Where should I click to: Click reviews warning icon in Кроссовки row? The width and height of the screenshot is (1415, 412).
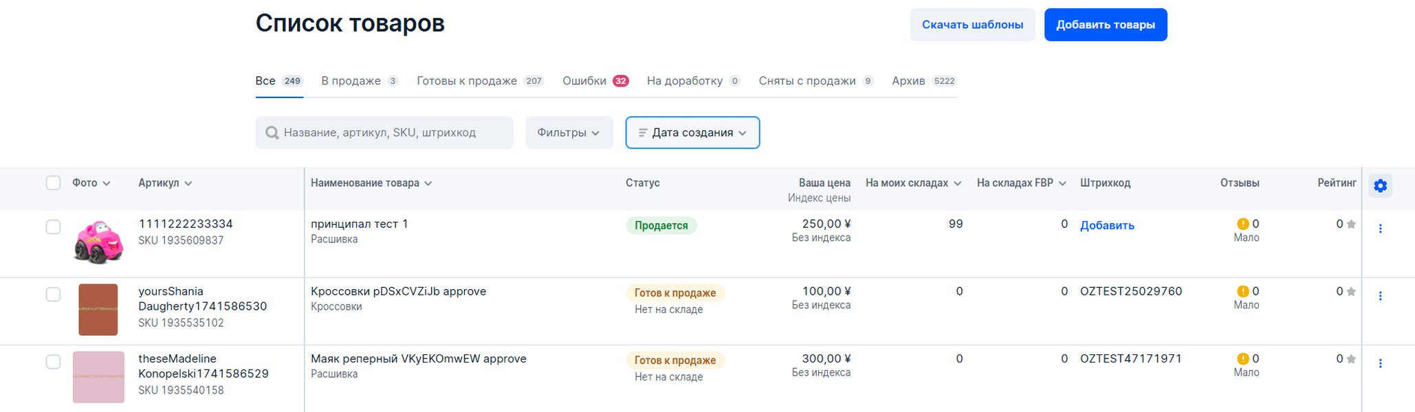point(1243,291)
